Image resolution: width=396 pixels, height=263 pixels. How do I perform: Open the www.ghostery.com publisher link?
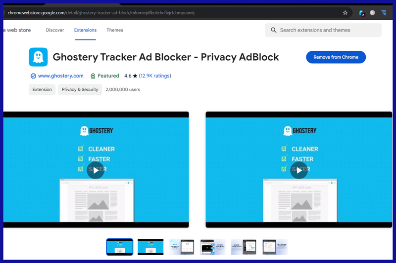coord(60,76)
